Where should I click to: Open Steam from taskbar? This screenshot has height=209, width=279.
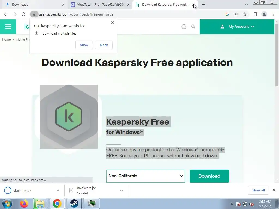74,204
